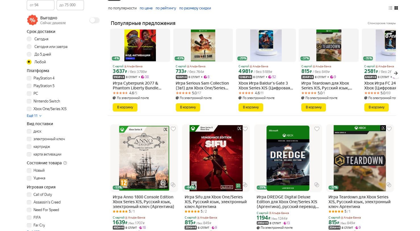Toggle the Выгодно discount switch

[x=94, y=20]
